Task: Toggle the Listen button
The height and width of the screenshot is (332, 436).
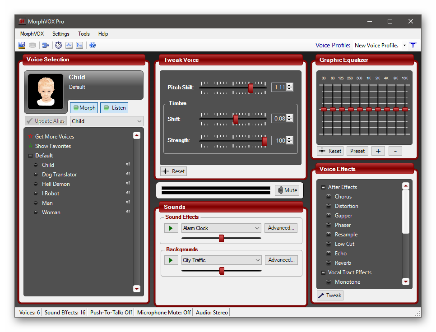Action: point(114,108)
